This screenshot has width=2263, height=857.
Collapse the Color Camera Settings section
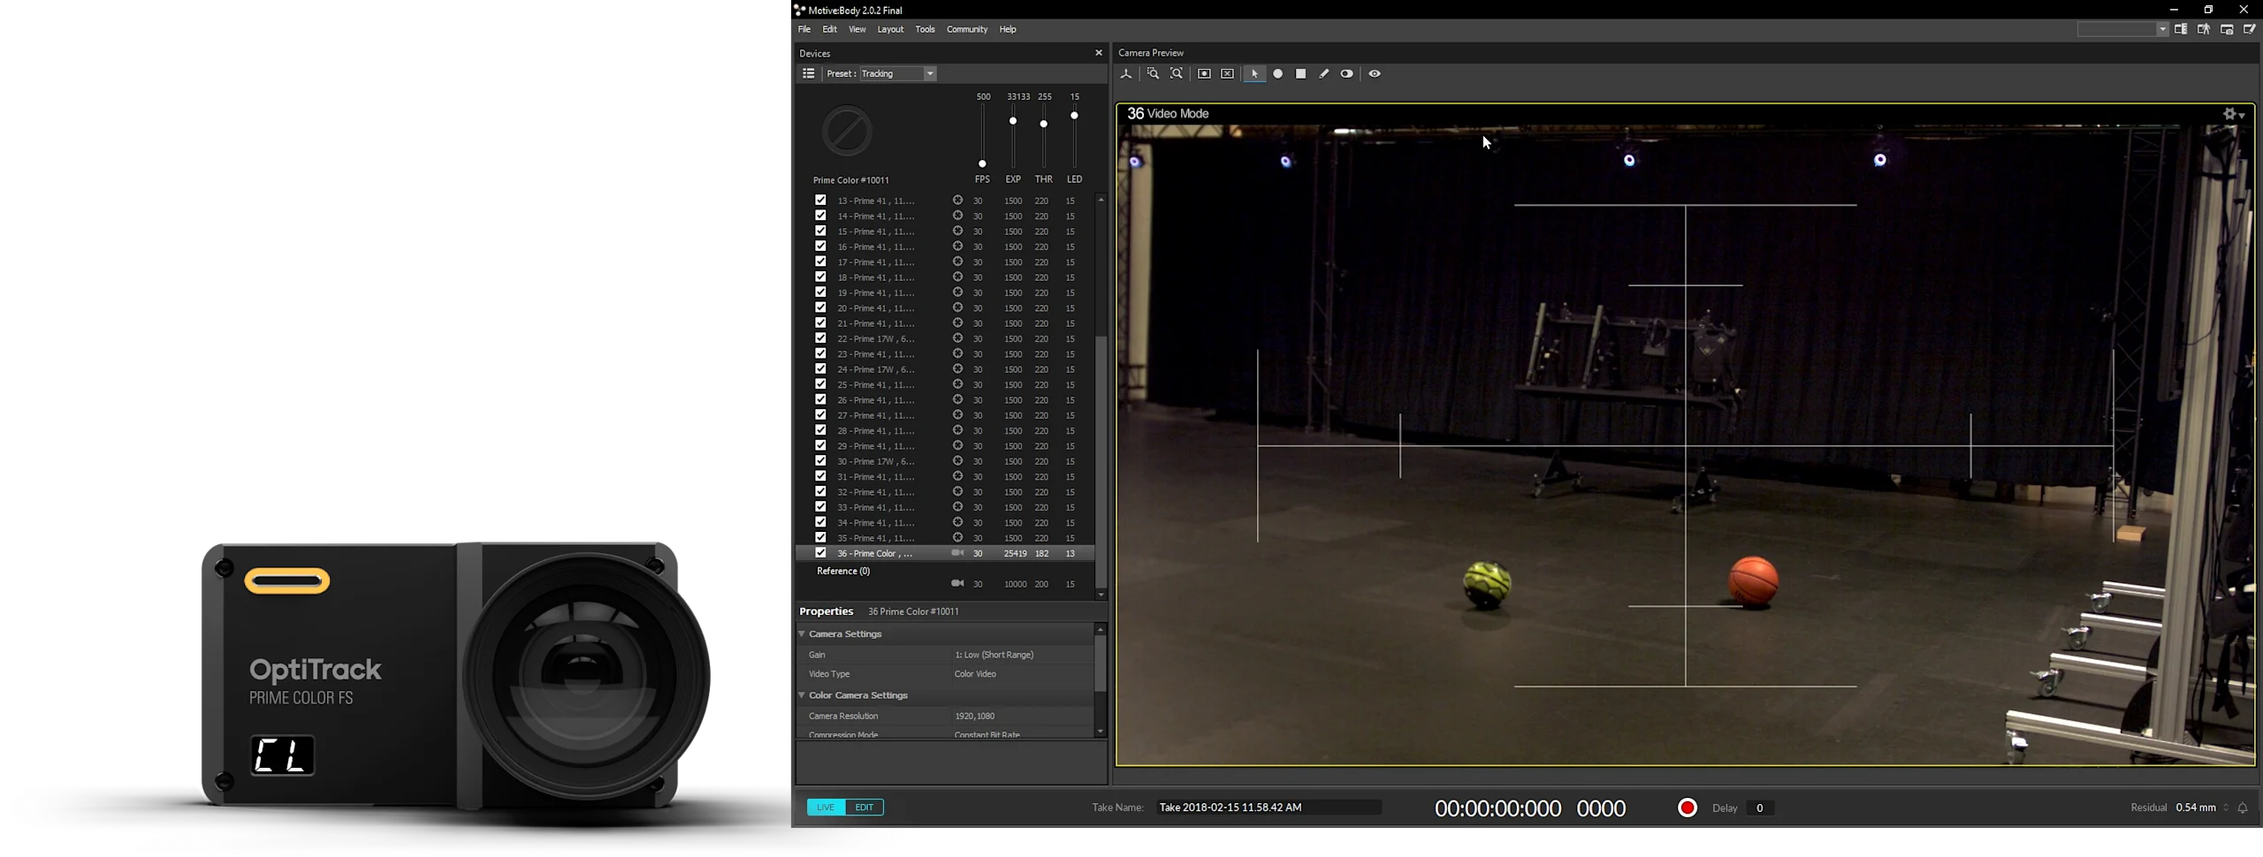click(x=803, y=696)
